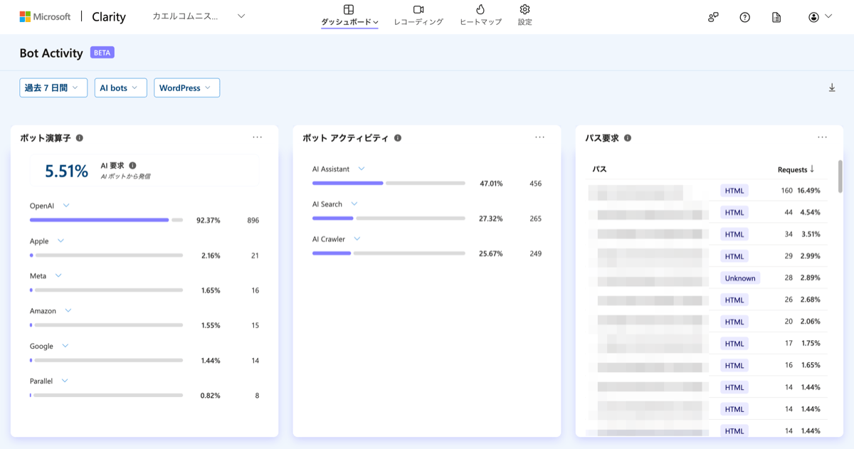Open help via the question mark icon
854x449 pixels.
coord(744,16)
